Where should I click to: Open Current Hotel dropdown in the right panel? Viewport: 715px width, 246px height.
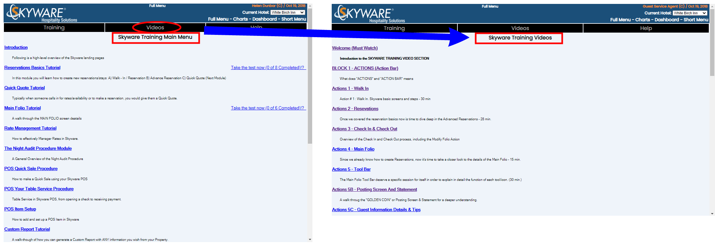click(x=690, y=13)
